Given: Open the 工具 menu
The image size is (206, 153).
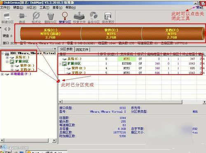Looking at the screenshot, I should click(x=44, y=7).
